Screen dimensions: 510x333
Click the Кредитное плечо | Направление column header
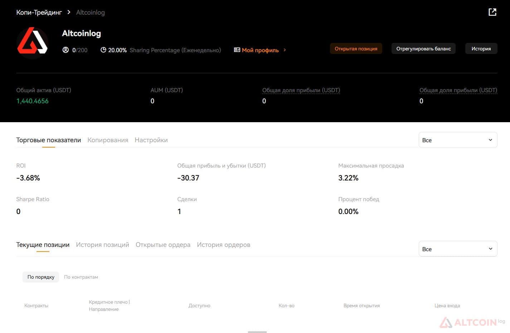(109, 305)
